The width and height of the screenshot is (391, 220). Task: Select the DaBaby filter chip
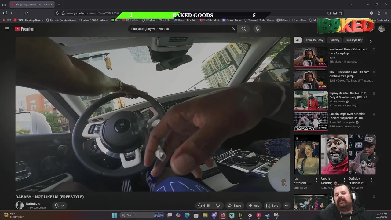(x=334, y=40)
